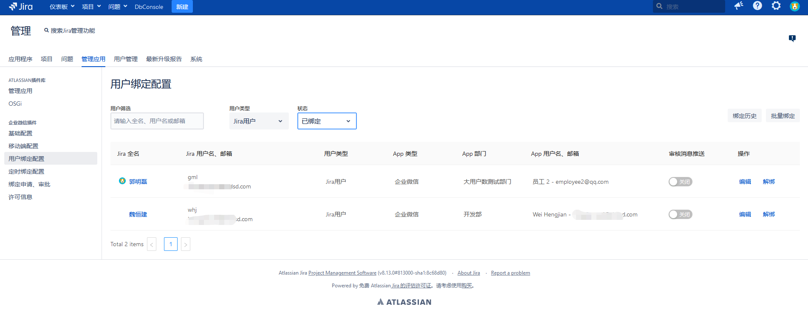Click 解绑 for user 魏恒建
Screen dimensions: 808x323
768,214
